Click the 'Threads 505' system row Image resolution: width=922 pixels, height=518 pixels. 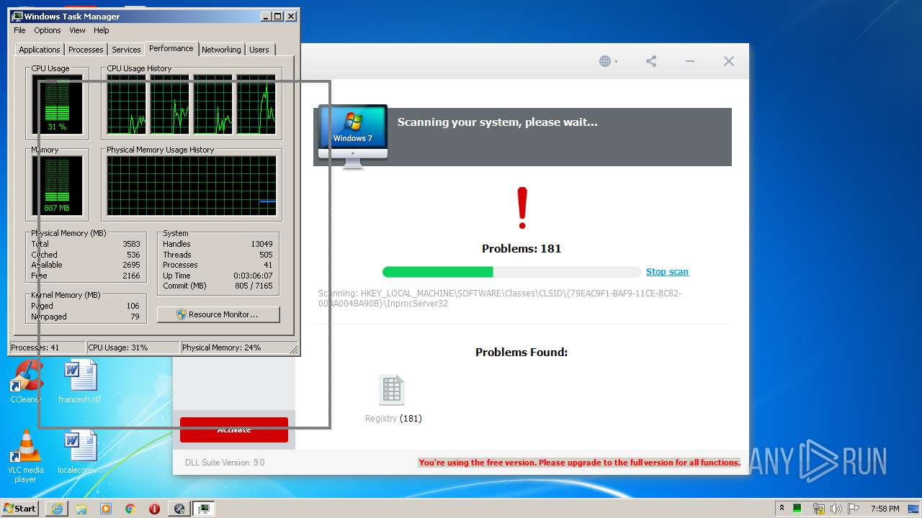(218, 255)
